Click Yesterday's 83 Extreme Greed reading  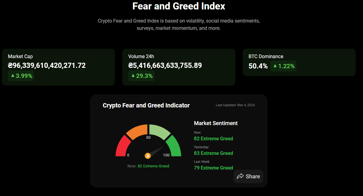click(x=213, y=153)
